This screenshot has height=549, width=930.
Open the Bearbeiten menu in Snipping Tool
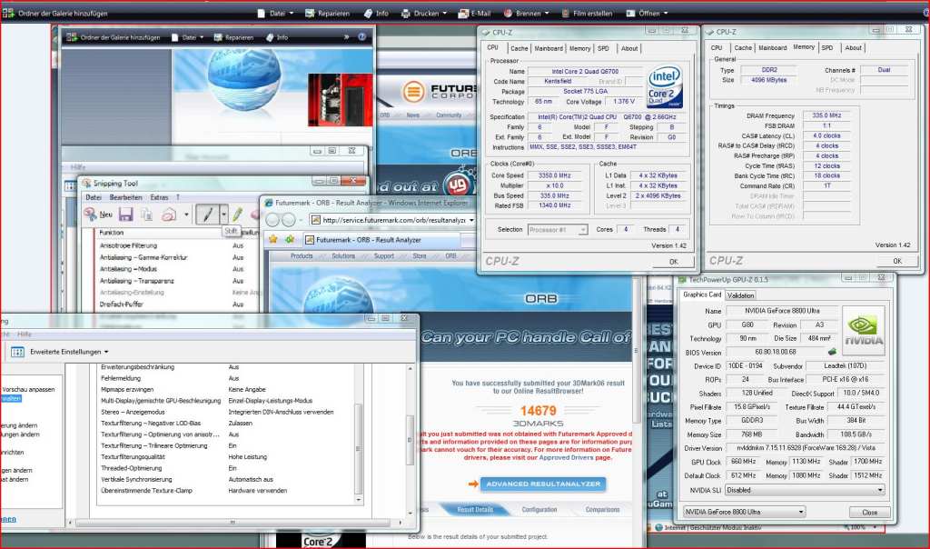point(125,197)
